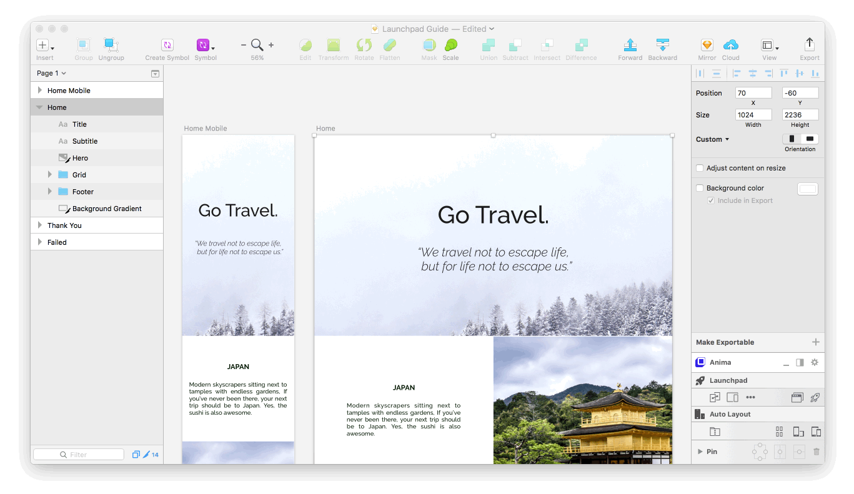Click the Launchpad more options dots

[750, 397]
